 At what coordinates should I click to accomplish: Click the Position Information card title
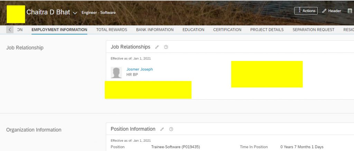click(x=133, y=129)
